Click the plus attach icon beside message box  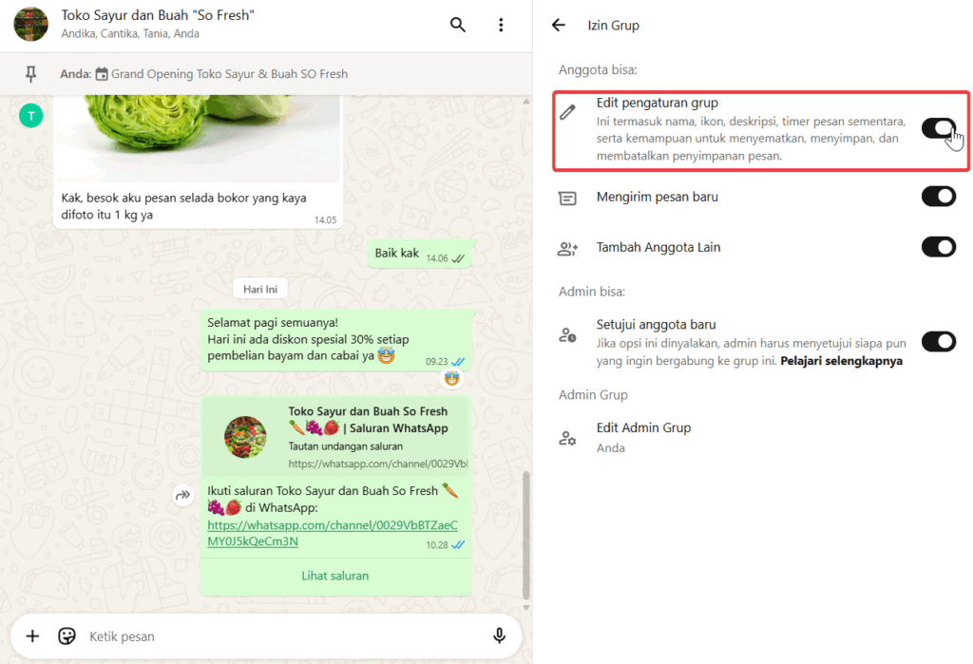(x=32, y=636)
